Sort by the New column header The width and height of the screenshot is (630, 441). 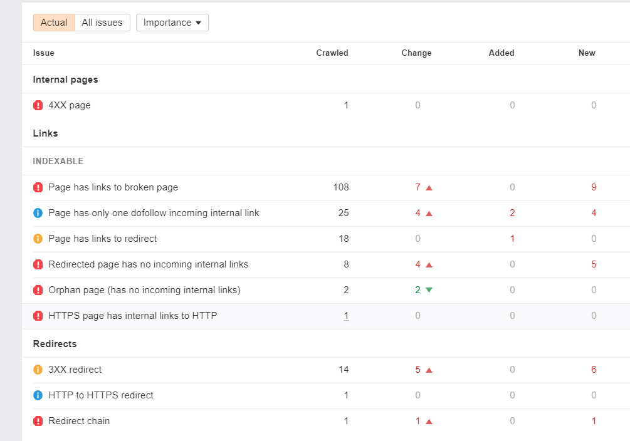point(587,53)
